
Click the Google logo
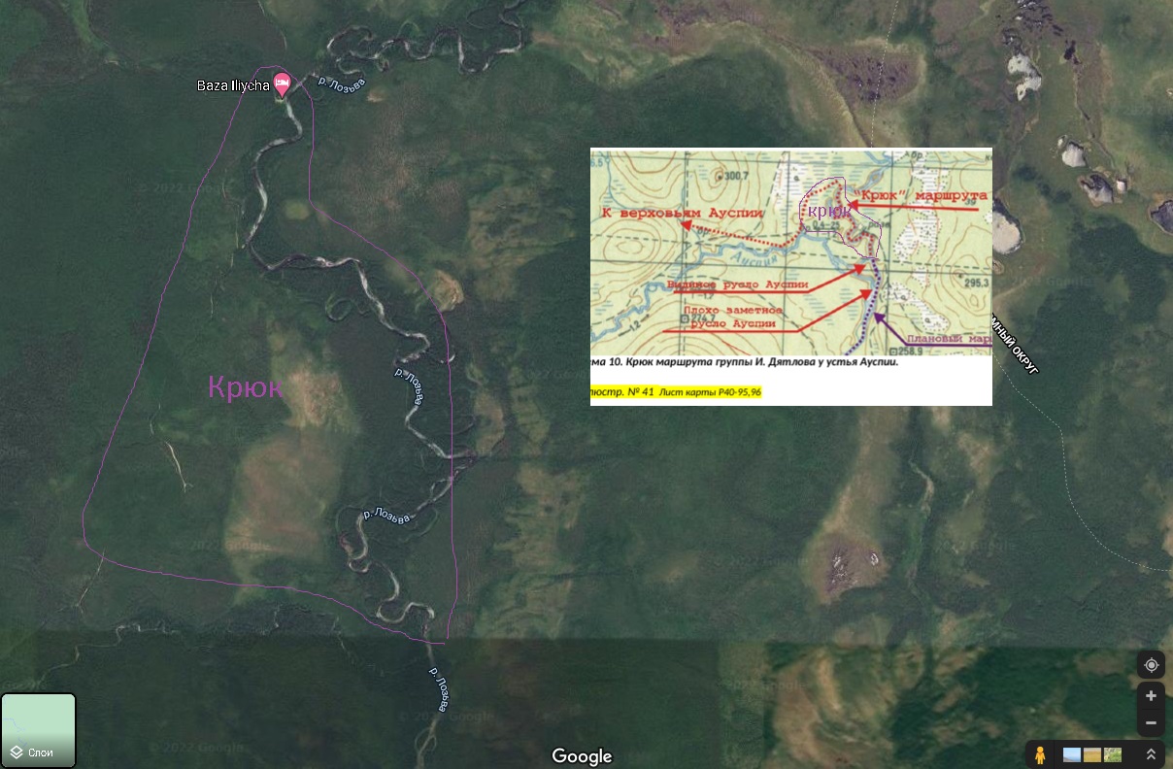tap(582, 756)
